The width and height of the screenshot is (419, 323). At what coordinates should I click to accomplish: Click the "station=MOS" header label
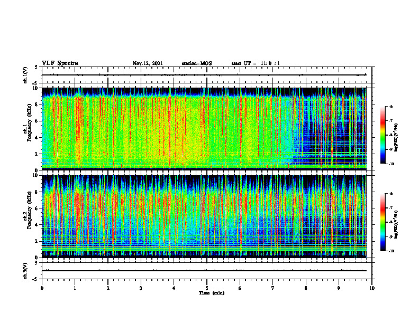tap(197, 63)
